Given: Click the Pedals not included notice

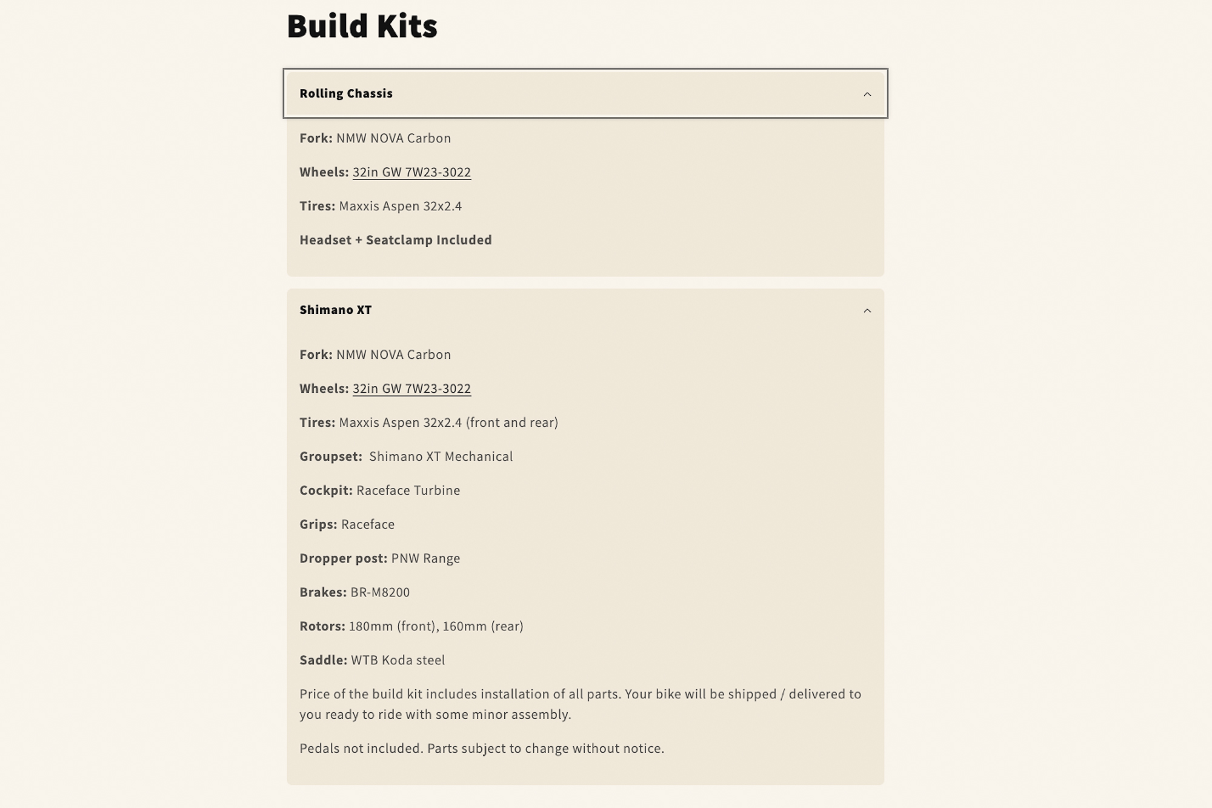Looking at the screenshot, I should 482,749.
